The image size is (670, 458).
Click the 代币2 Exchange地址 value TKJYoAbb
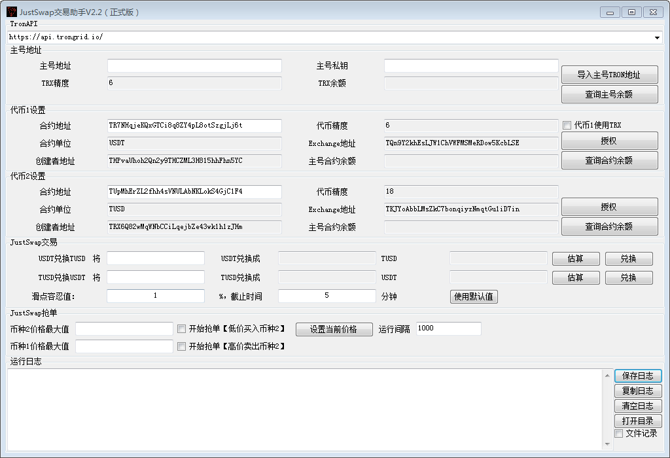(471, 209)
